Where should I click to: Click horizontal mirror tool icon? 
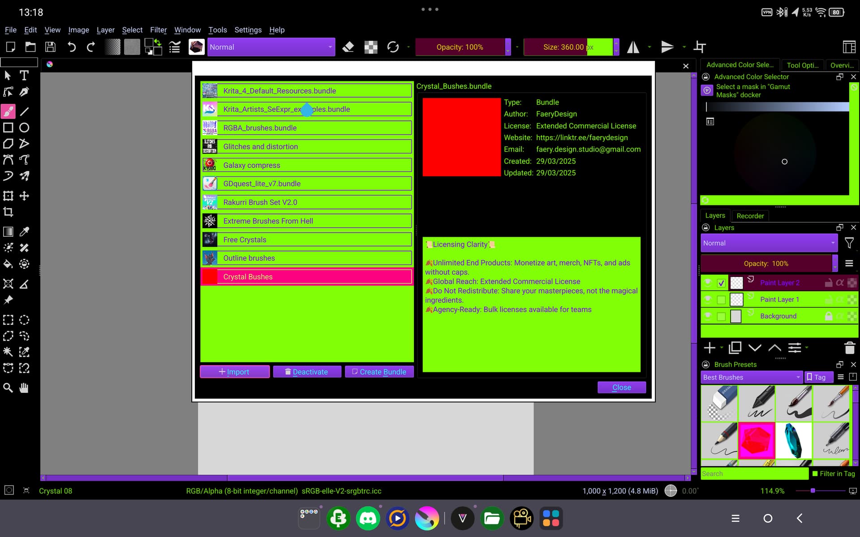pyautogui.click(x=632, y=47)
